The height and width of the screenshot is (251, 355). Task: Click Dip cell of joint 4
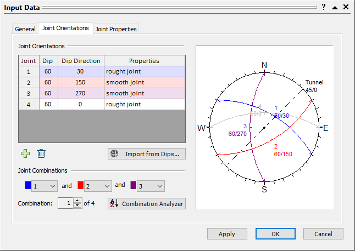48,104
